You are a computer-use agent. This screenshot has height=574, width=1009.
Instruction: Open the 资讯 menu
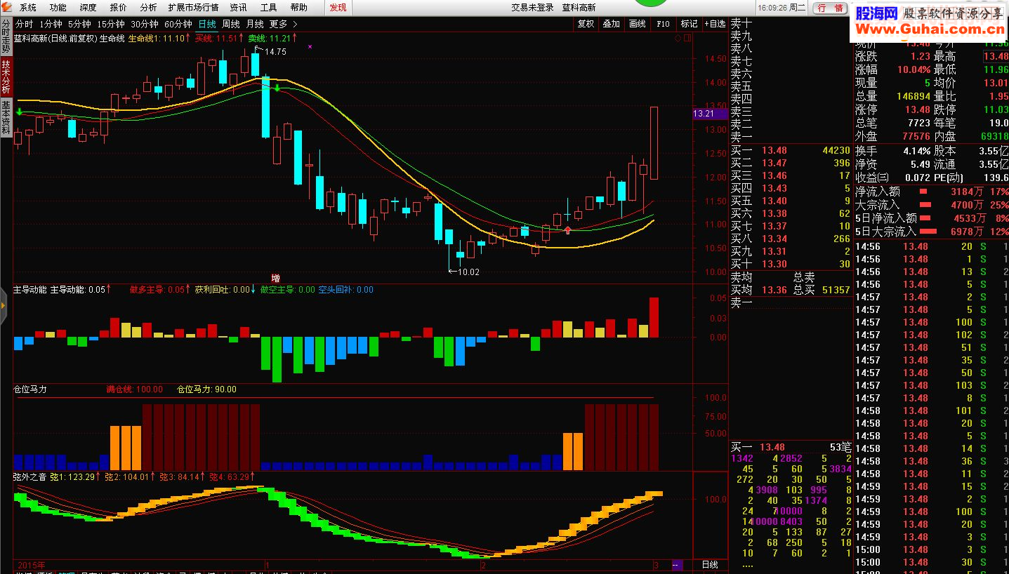(239, 8)
